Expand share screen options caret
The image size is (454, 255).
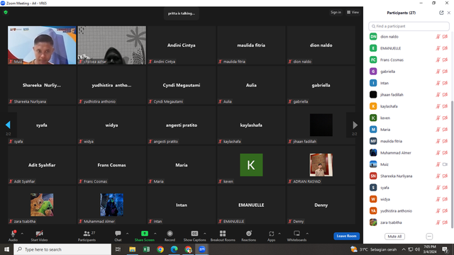(155, 234)
